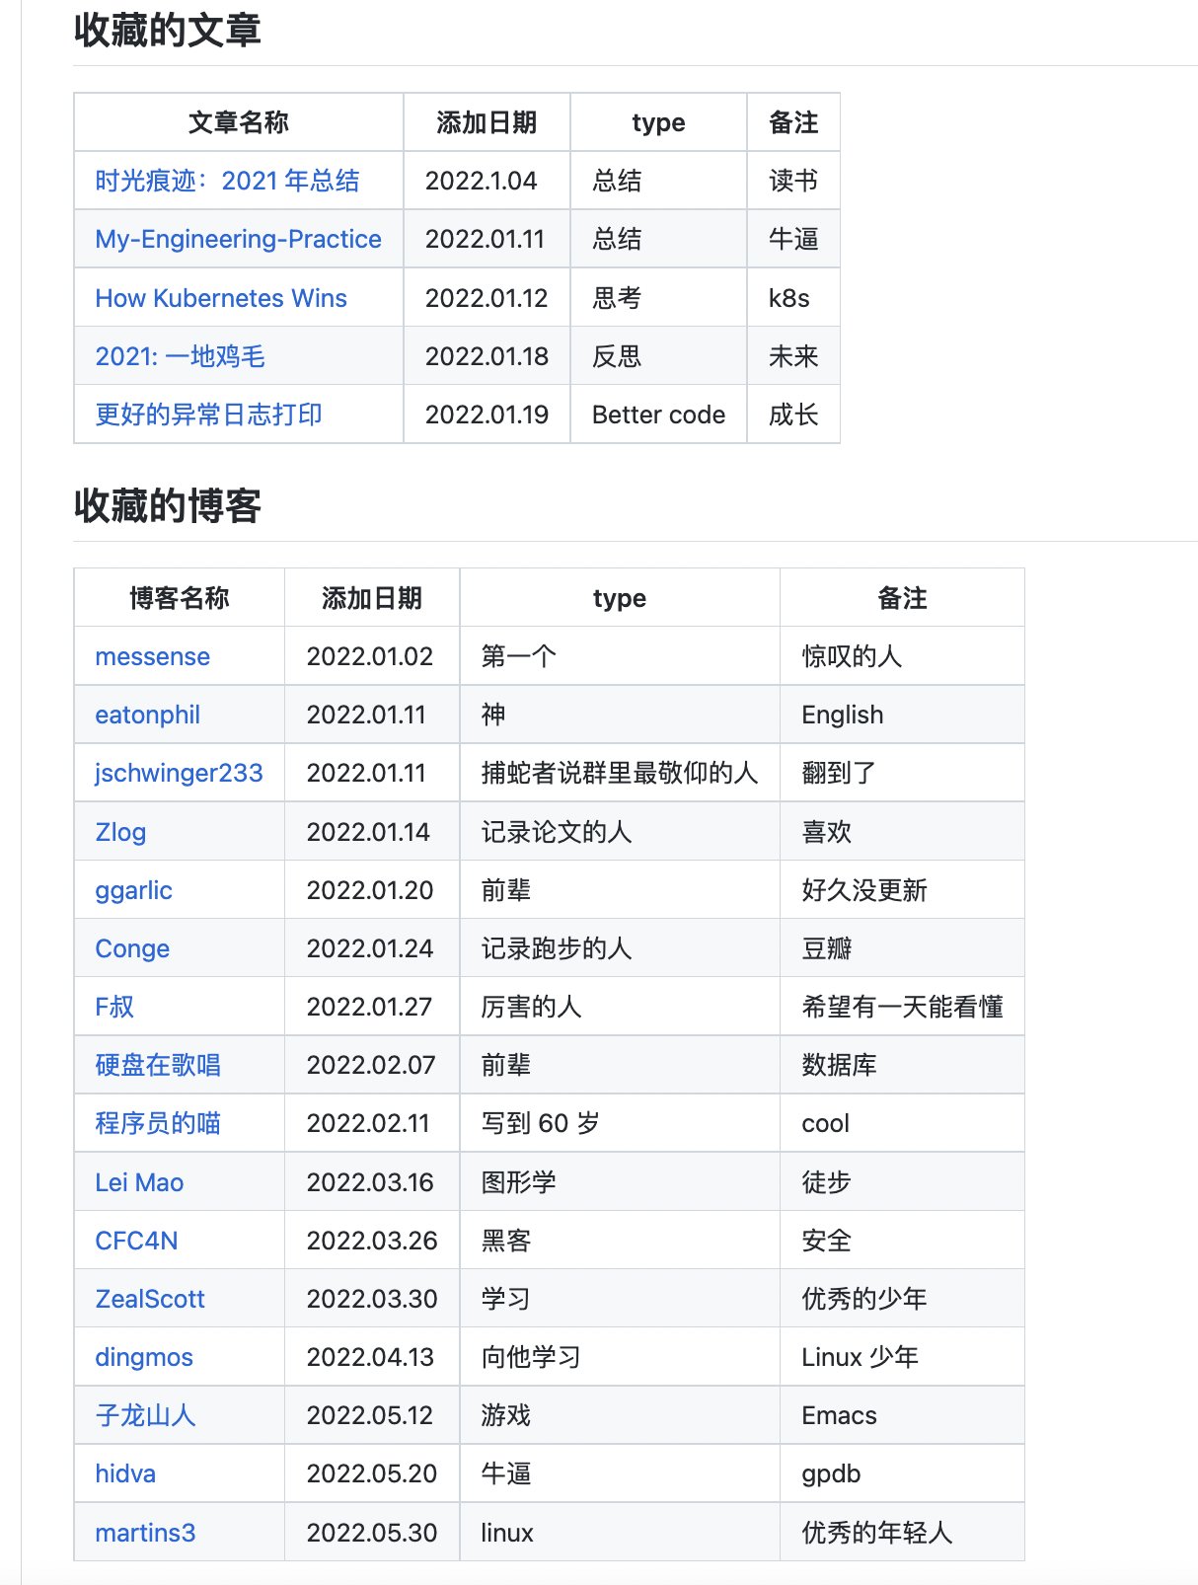
Task: Click the 读书 note cell
Action: pyautogui.click(x=793, y=181)
